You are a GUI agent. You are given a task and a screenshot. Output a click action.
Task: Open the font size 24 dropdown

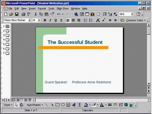(x=39, y=20)
